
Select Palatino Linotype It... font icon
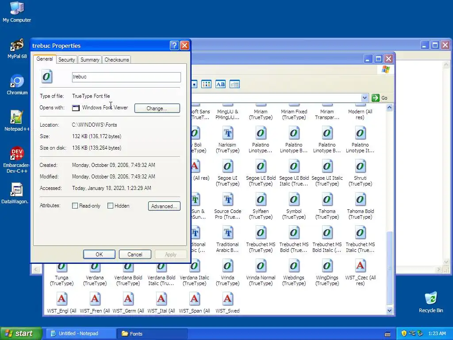pyautogui.click(x=360, y=139)
